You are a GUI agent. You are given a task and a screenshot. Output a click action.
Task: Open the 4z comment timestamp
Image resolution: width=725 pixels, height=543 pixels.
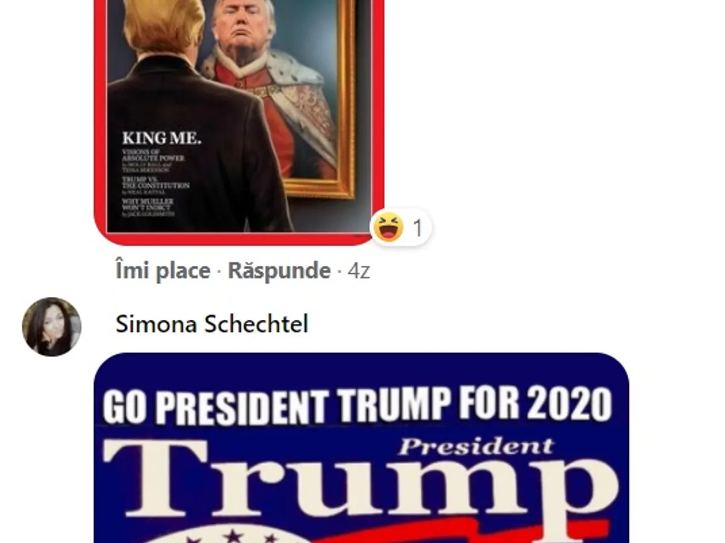pos(359,271)
